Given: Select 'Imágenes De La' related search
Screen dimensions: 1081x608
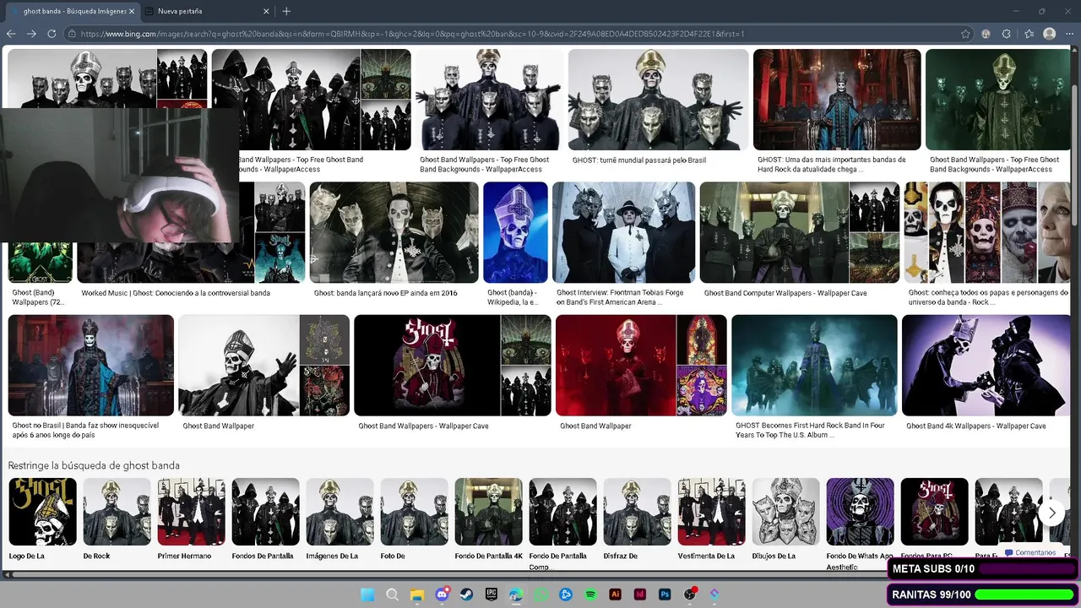Looking at the screenshot, I should 340,518.
